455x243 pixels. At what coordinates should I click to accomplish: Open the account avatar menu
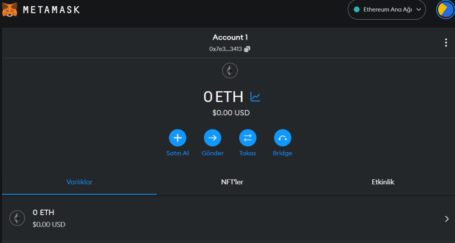(x=445, y=9)
